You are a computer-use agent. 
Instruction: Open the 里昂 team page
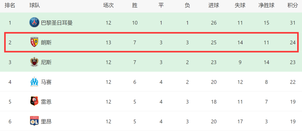[46, 122]
